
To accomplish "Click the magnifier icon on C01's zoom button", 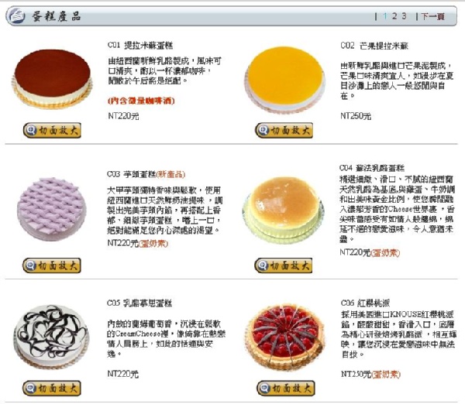I will point(31,130).
